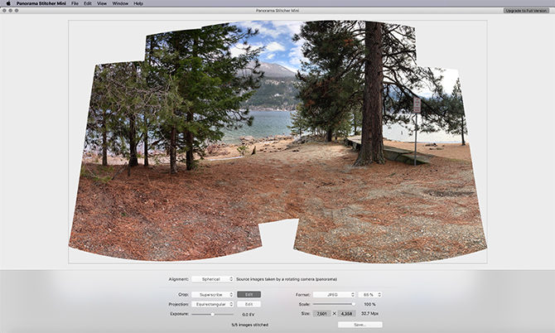
Task: Open the Crop Superscribe dropdown
Action: tap(212, 294)
